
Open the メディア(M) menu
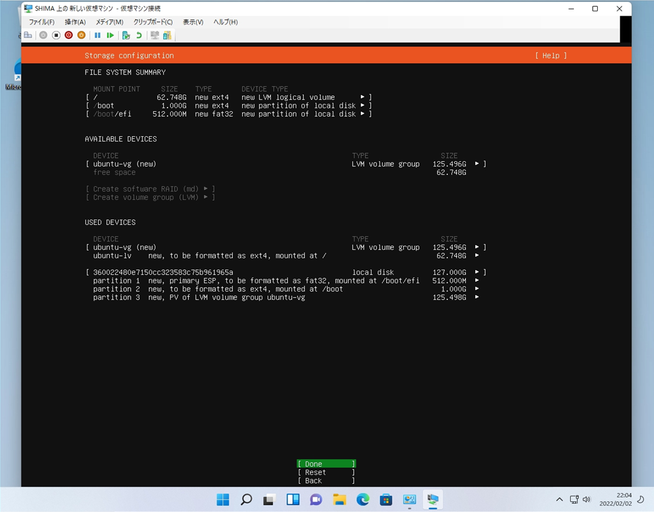109,22
